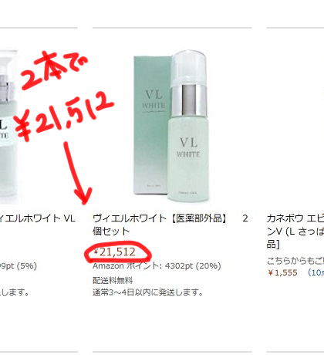
Task: Open the (10点 offers link beside ¥1,555
Action: (x=316, y=272)
